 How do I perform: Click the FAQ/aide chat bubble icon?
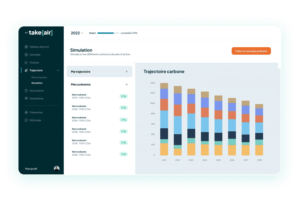click(26, 120)
